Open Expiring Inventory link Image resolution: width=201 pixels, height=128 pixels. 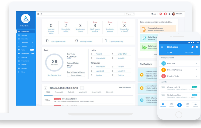[x=116, y=41]
